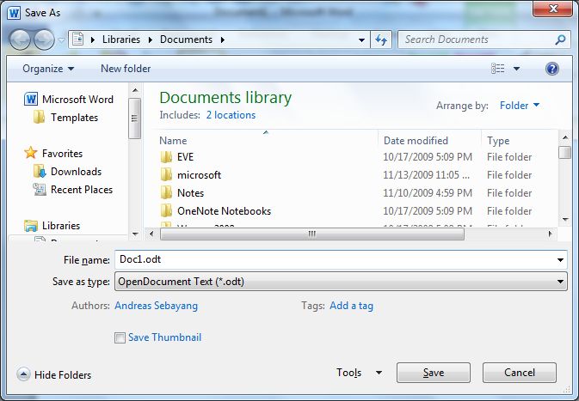Click the Word icon in title bar
This screenshot has width=579, height=401.
14,13
